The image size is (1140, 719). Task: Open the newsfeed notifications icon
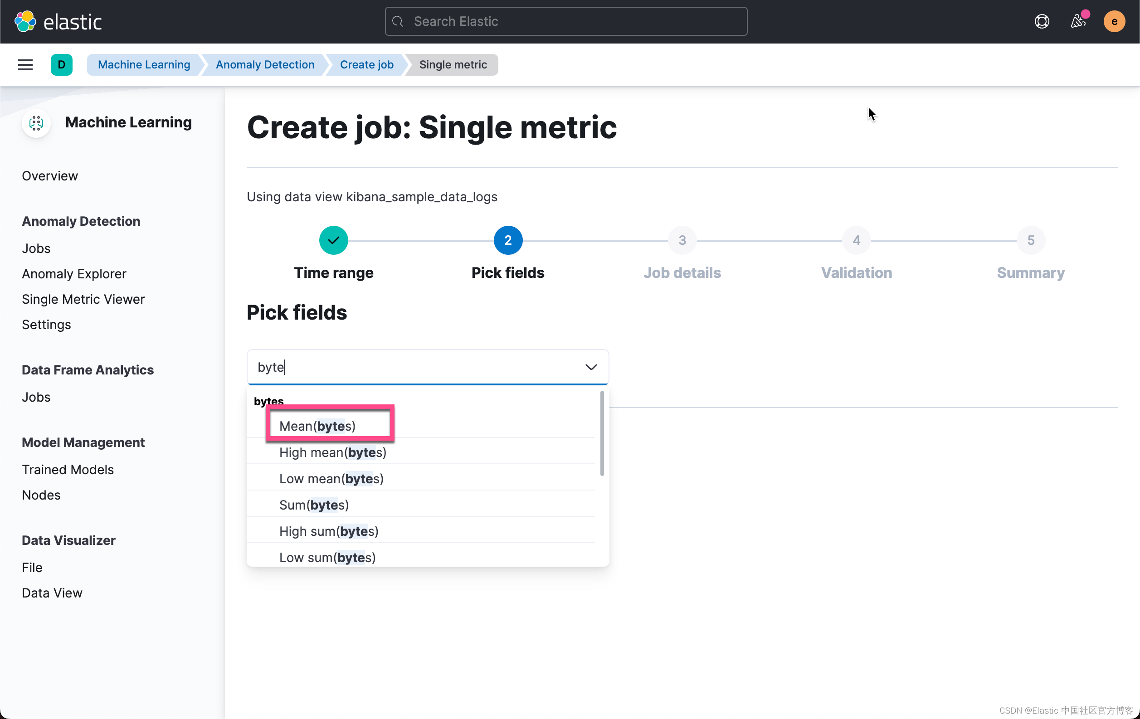[1078, 21]
